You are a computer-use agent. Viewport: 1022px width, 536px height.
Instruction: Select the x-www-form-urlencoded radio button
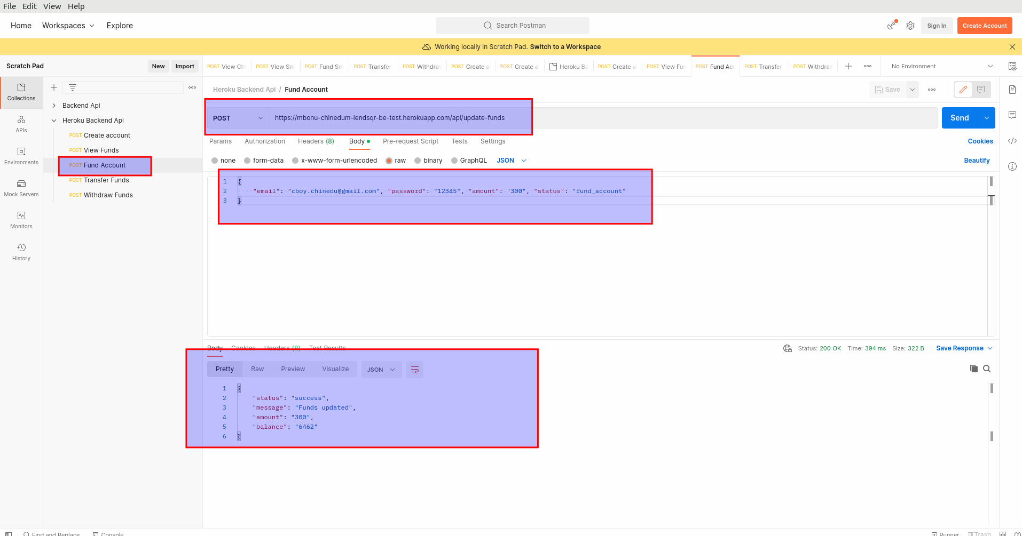click(x=295, y=161)
